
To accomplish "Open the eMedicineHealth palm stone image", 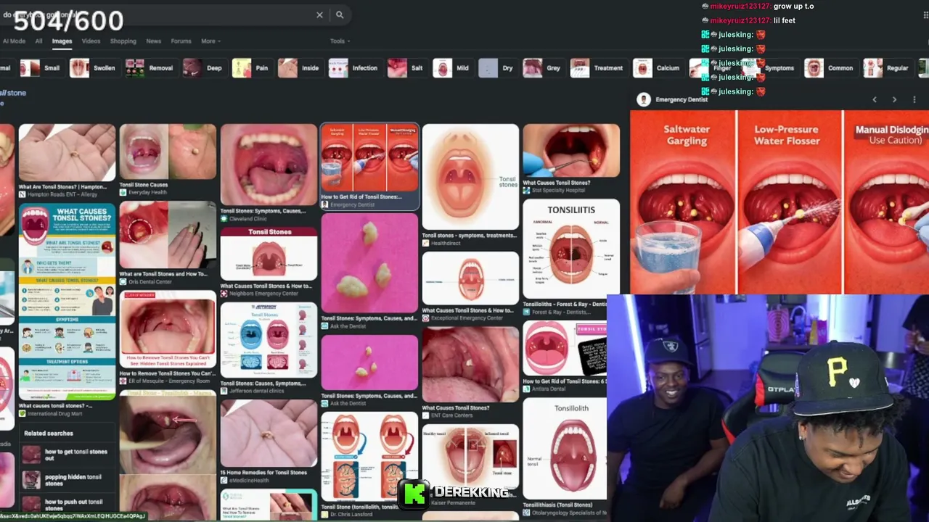I will pos(269,433).
